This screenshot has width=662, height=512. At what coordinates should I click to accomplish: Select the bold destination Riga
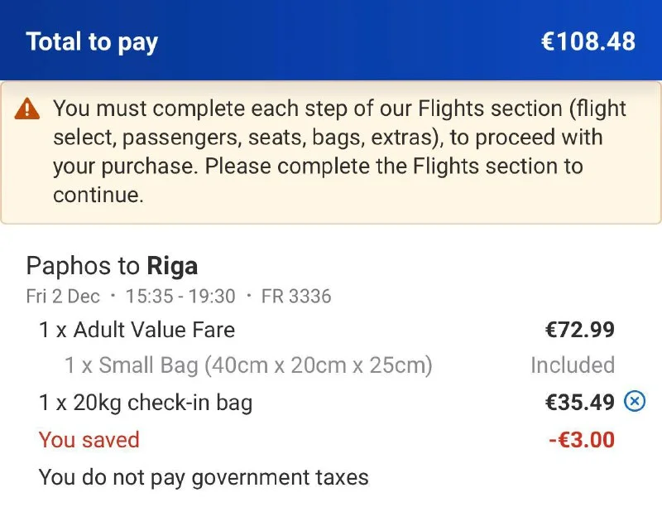pos(172,266)
